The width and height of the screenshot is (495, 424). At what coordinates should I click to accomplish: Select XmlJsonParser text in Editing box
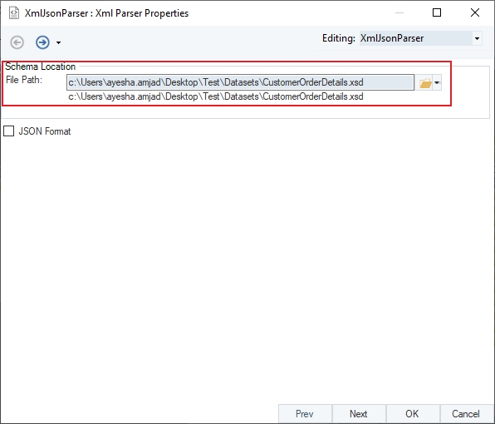pyautogui.click(x=392, y=38)
